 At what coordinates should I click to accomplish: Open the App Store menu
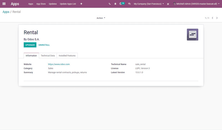click(x=41, y=4)
